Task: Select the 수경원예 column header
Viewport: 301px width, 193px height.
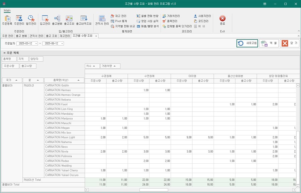Action: coord(106,76)
